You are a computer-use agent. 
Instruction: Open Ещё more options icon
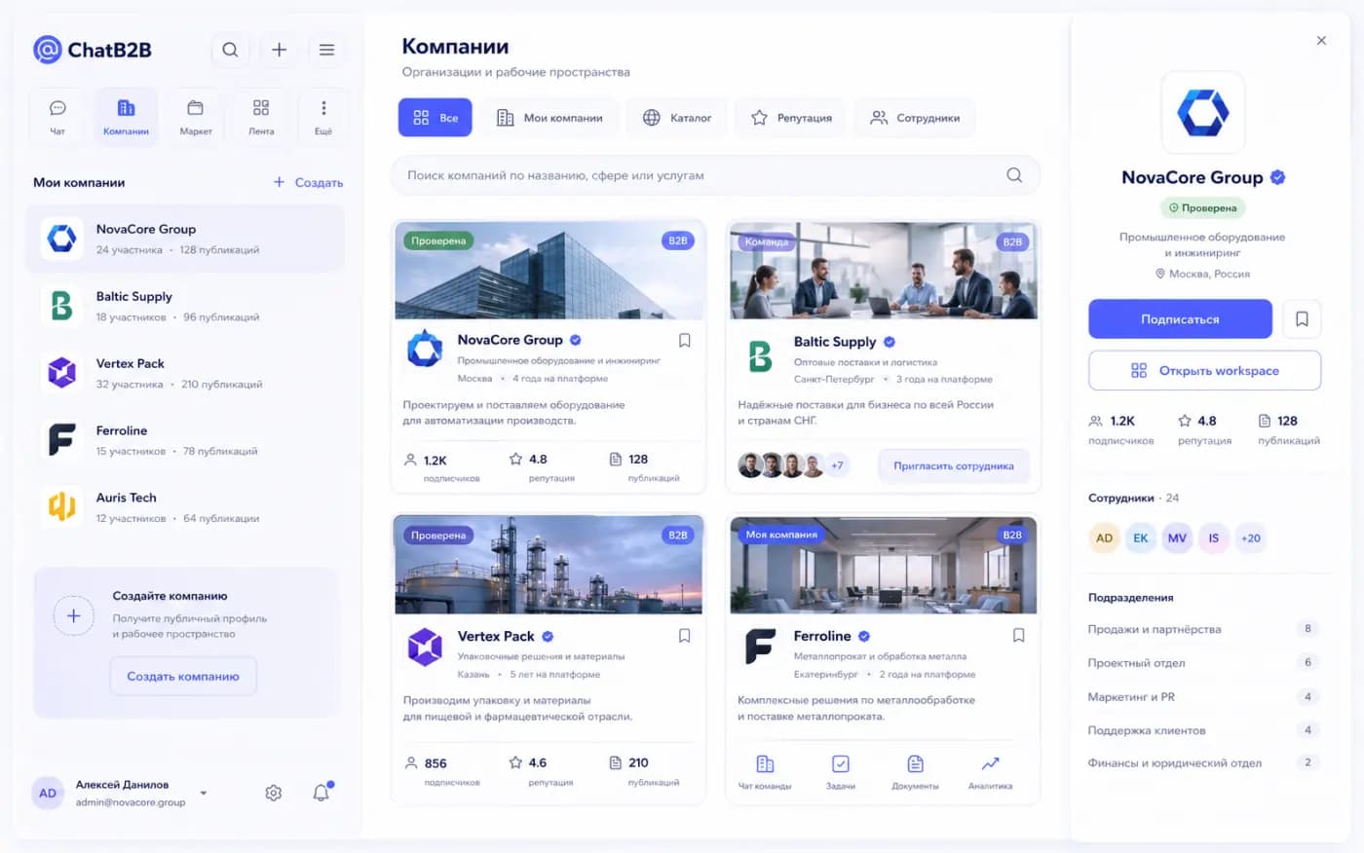[x=323, y=117]
